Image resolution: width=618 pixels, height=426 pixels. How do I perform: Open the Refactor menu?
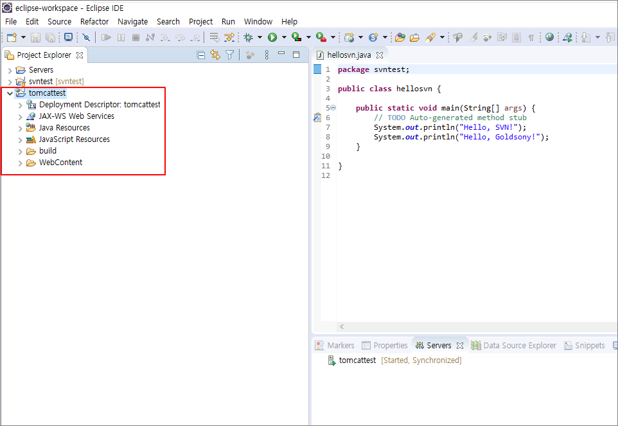94,22
